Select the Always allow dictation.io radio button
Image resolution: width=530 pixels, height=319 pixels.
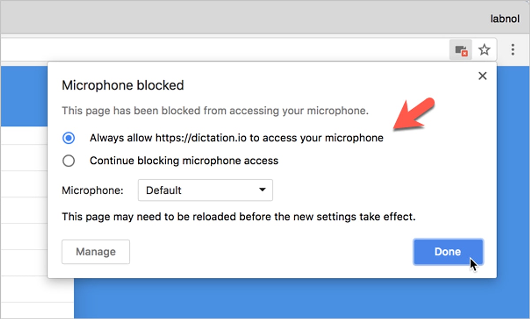click(68, 138)
